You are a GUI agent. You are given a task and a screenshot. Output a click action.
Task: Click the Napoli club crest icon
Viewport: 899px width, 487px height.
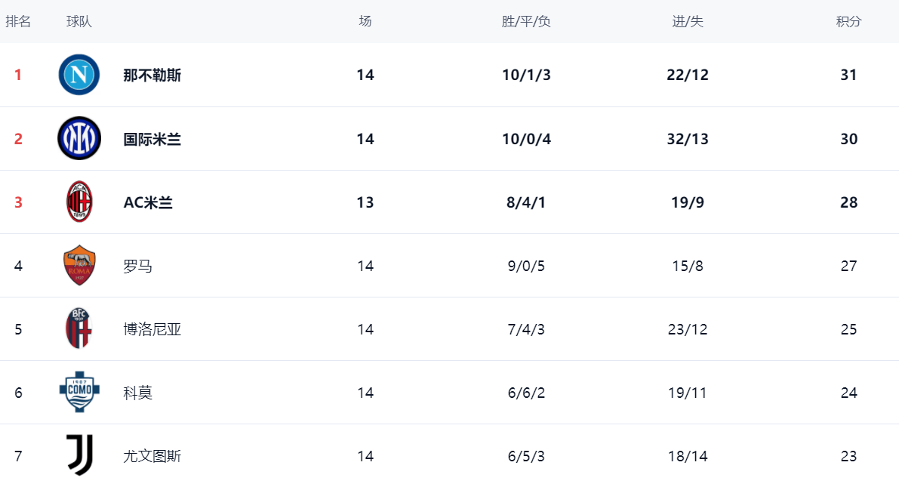click(x=79, y=75)
